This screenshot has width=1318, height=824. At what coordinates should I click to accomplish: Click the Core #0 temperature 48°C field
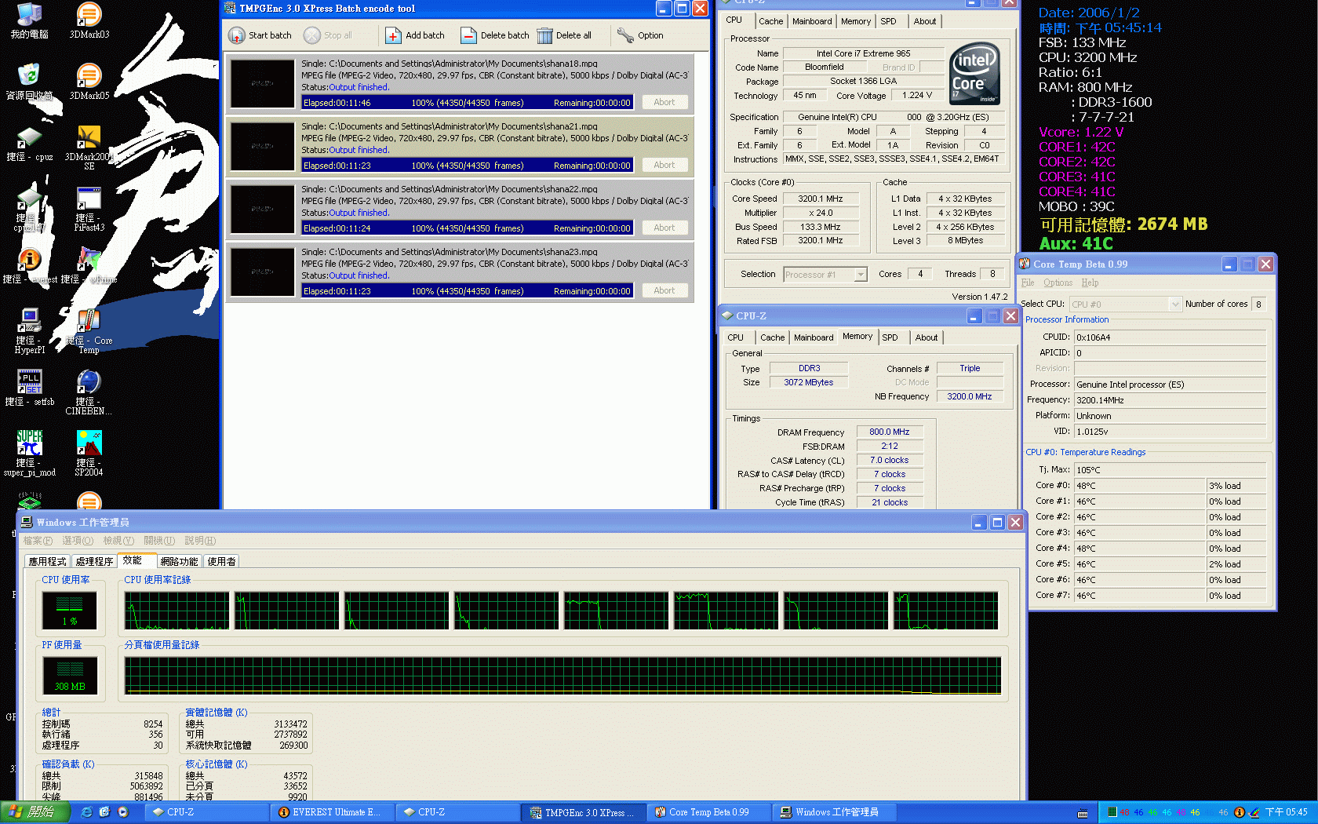point(1139,486)
